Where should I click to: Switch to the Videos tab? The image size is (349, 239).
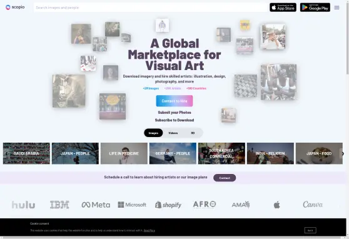[173, 133]
